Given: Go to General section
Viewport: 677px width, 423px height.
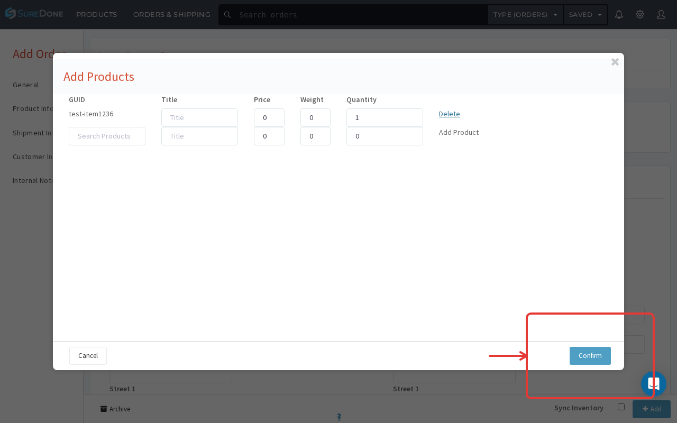Looking at the screenshot, I should [x=26, y=85].
